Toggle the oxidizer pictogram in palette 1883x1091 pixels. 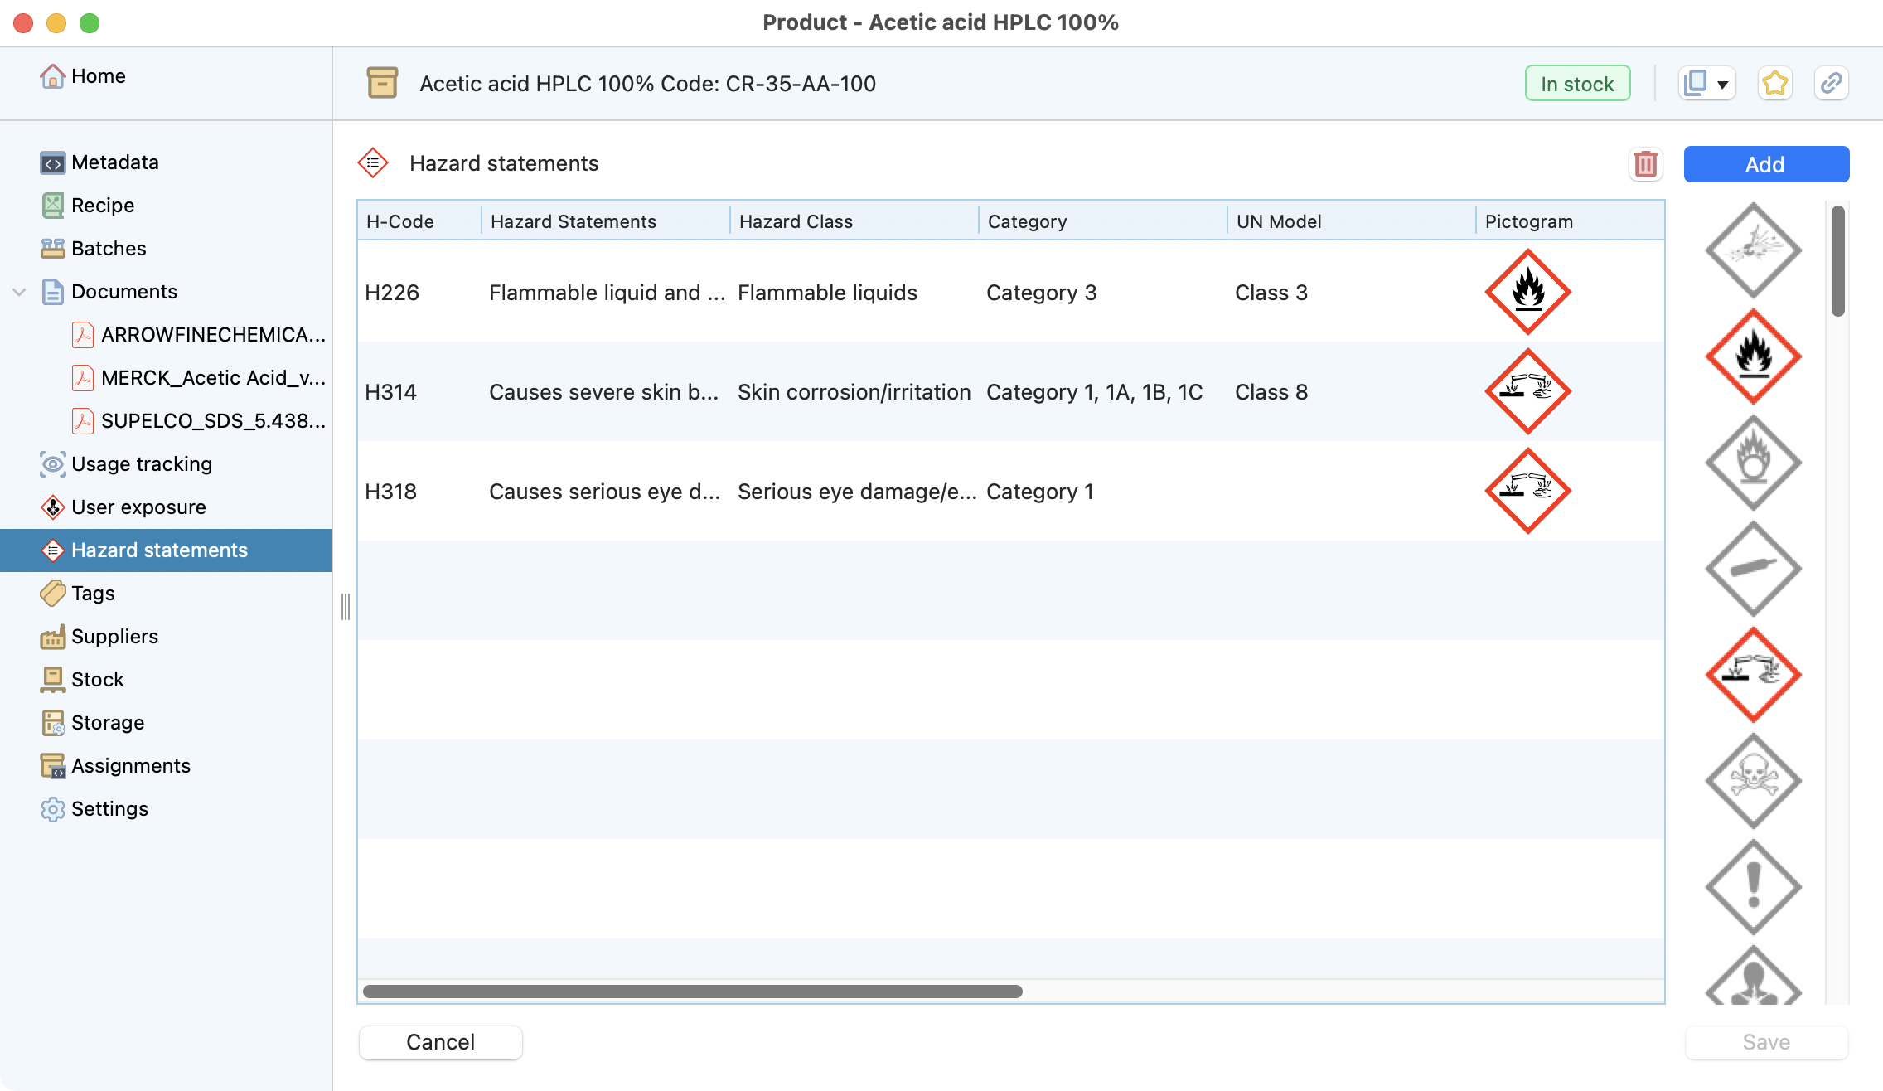point(1753,463)
